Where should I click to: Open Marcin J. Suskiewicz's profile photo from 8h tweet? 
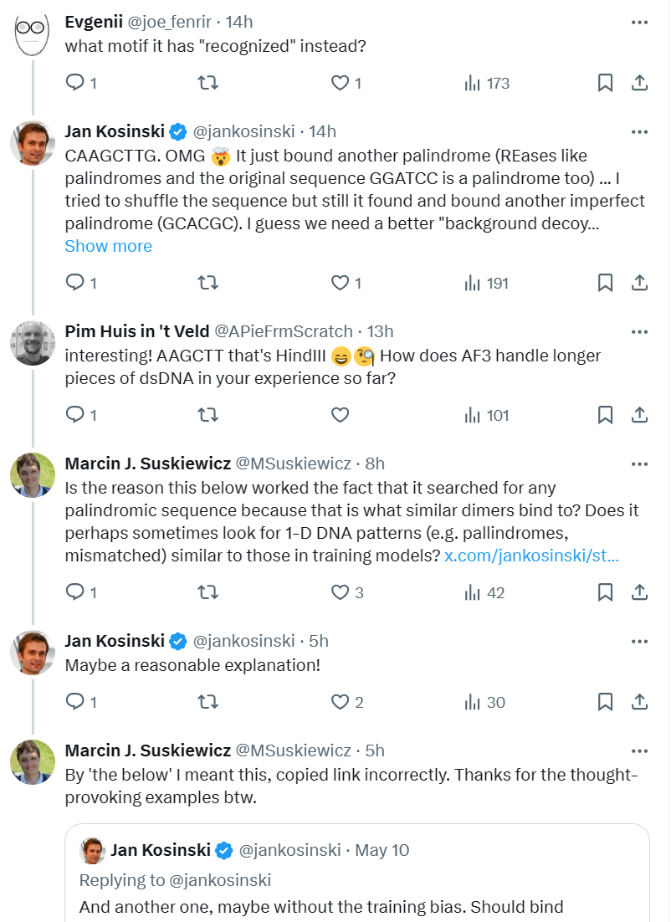33,474
